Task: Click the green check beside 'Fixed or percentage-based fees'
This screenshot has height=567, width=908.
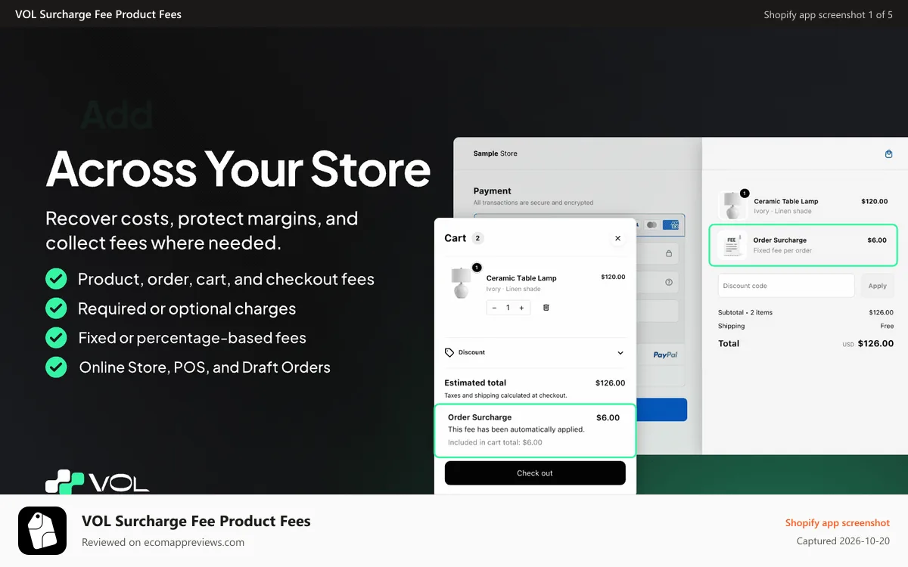Action: pyautogui.click(x=56, y=337)
